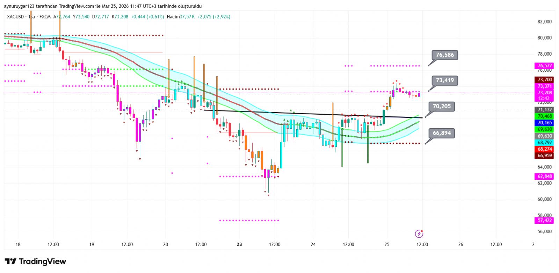The width and height of the screenshot is (559, 273).
Task: Click the gray 71,132 crosshair price label
Action: [545, 110]
